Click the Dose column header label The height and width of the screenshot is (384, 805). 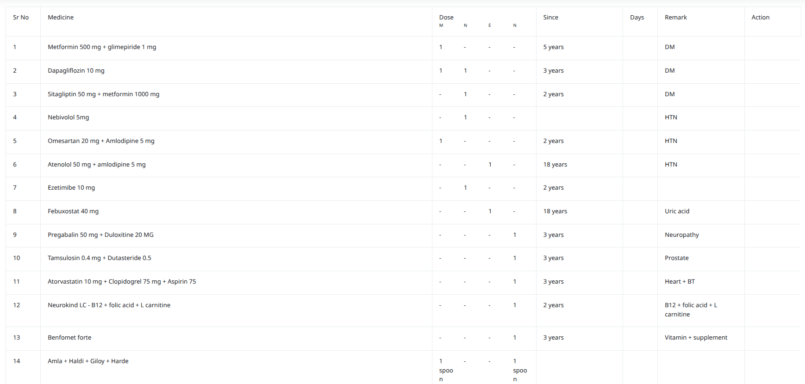(446, 18)
